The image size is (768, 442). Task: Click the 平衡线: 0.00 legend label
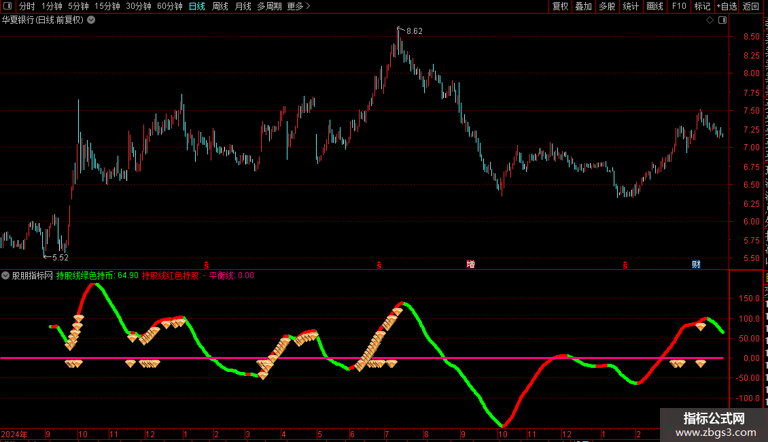pyautogui.click(x=232, y=275)
